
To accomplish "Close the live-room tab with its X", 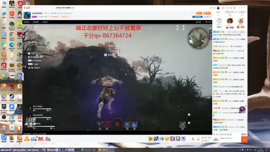I will click(74, 8).
